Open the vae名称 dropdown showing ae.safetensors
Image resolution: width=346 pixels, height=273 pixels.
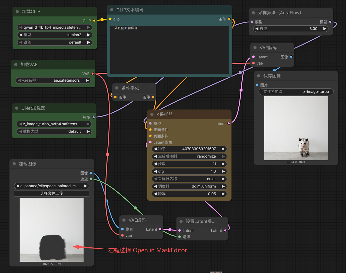[x=53, y=80]
